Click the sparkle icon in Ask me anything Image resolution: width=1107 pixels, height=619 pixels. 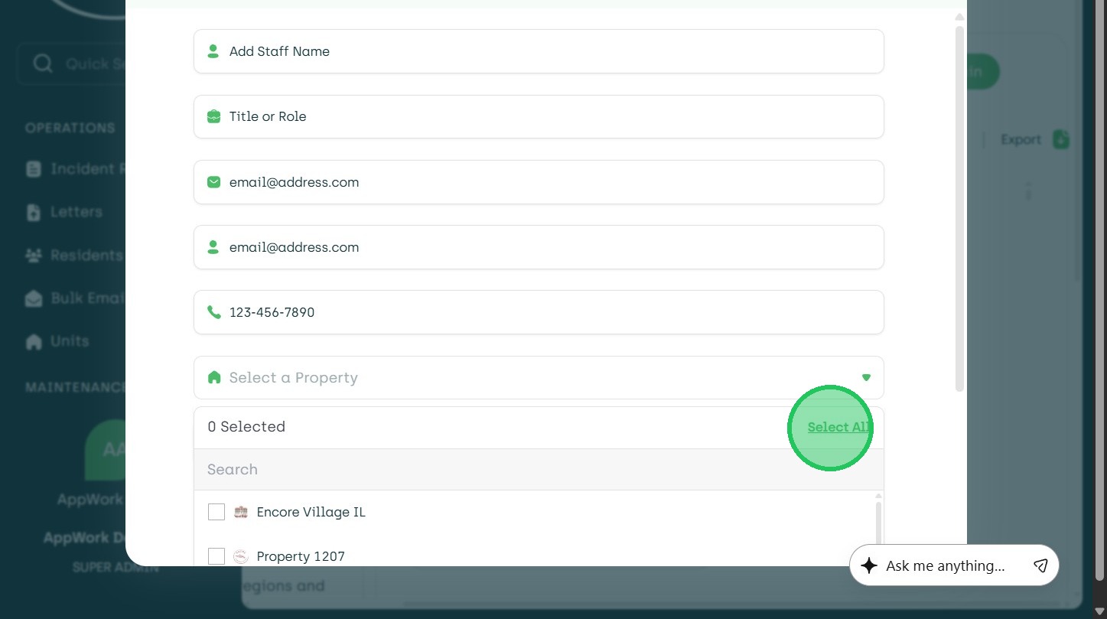point(868,565)
